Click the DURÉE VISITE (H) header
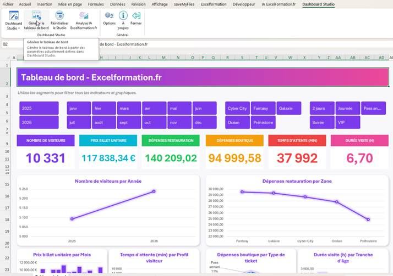The width and height of the screenshot is (393, 276). (359, 140)
